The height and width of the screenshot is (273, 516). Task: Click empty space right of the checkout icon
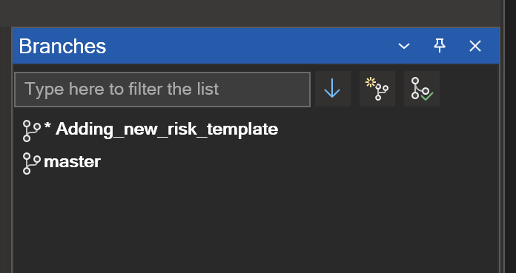[469, 89]
